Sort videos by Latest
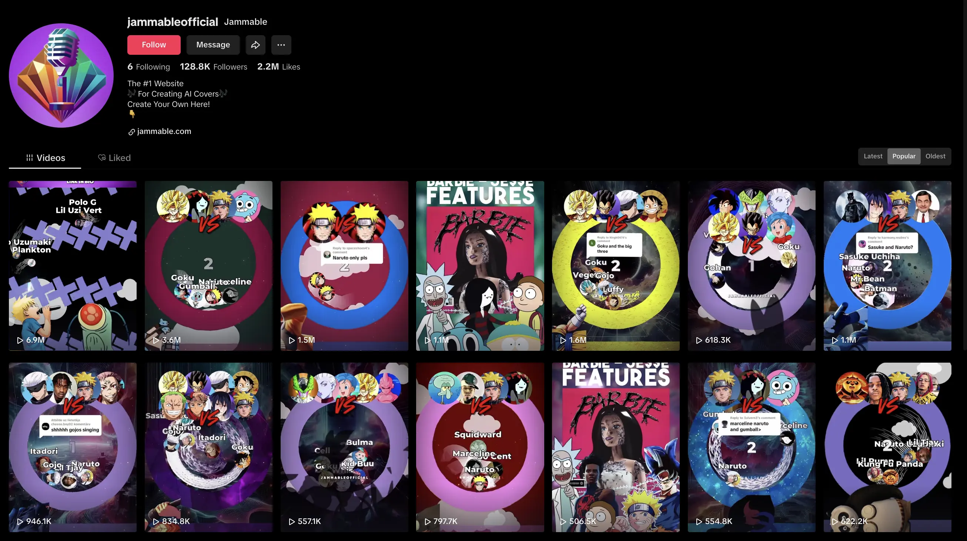967x541 pixels. point(873,157)
